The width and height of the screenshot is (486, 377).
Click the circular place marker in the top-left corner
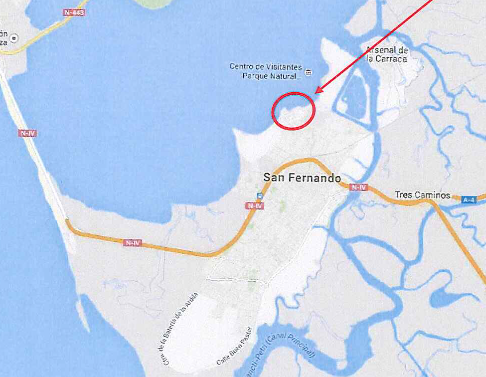[14, 38]
